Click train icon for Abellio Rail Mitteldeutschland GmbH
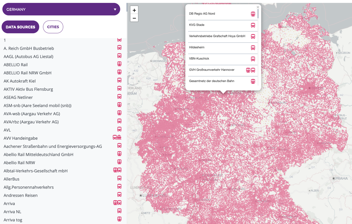This screenshot has height=224, width=352. [119, 153]
